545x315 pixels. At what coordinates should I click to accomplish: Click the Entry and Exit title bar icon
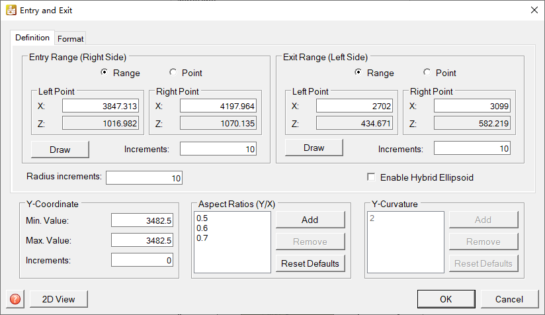tap(11, 10)
